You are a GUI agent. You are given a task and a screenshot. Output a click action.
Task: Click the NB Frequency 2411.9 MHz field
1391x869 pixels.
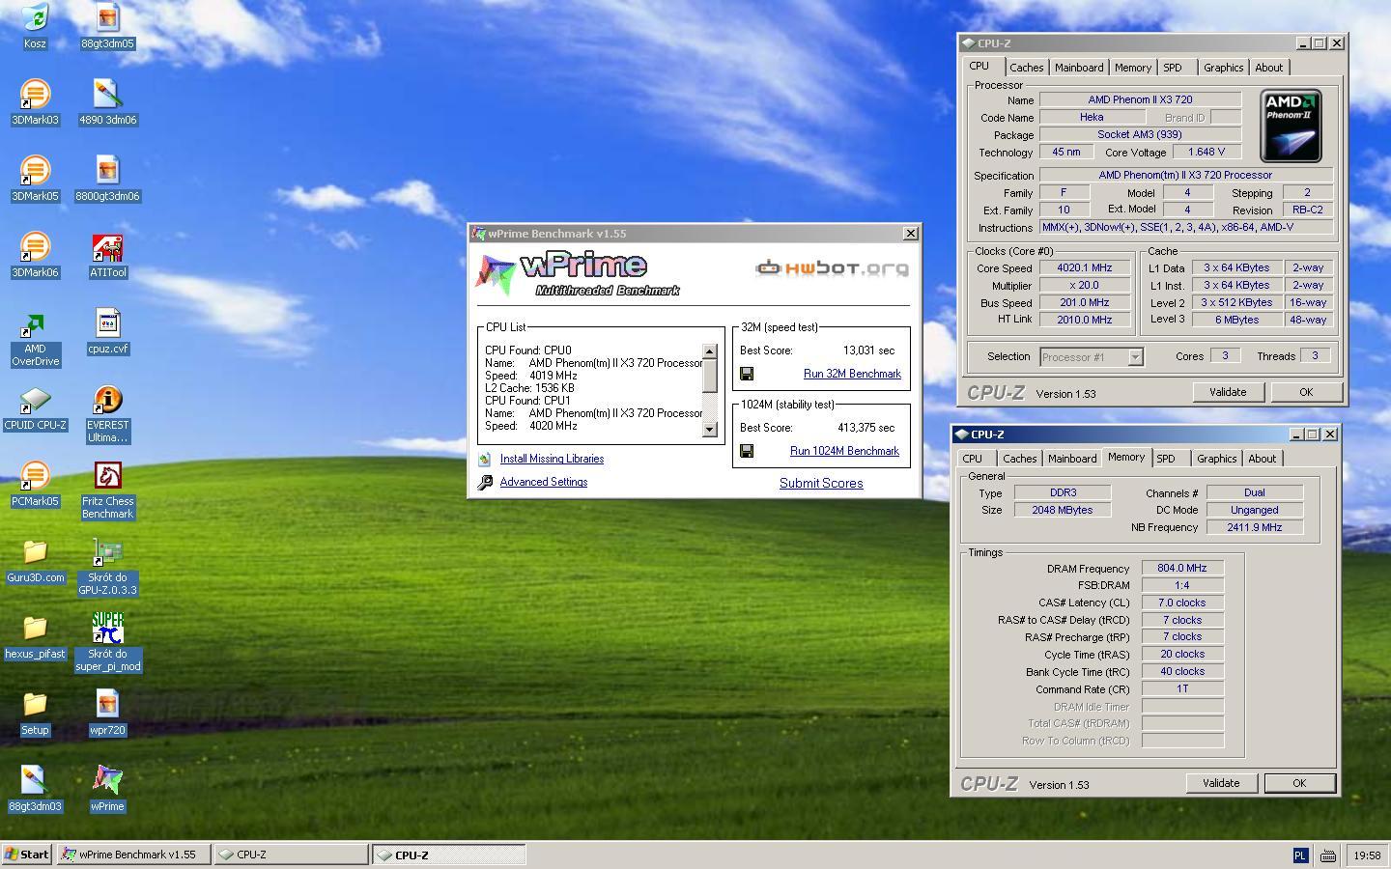point(1255,527)
